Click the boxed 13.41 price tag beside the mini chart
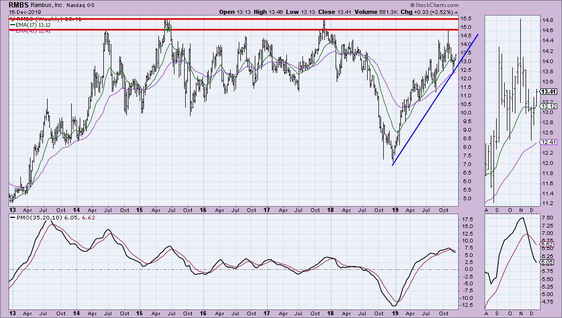Screen dimensions: 562x318 click(549, 92)
